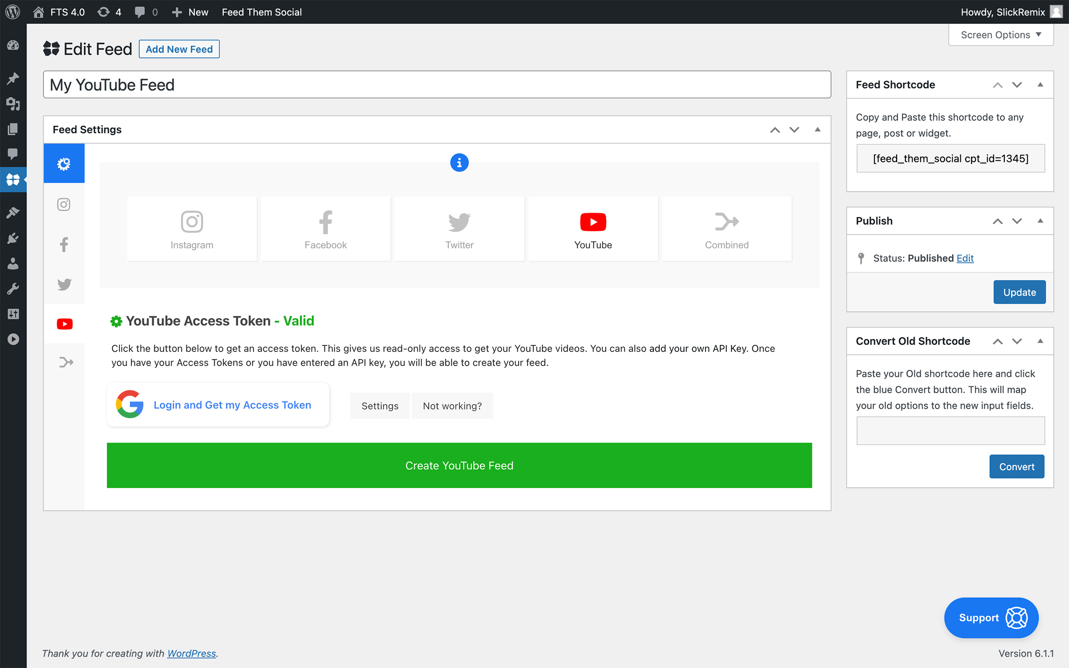The image size is (1069, 668).
Task: Open the New content menu
Action: (190, 12)
